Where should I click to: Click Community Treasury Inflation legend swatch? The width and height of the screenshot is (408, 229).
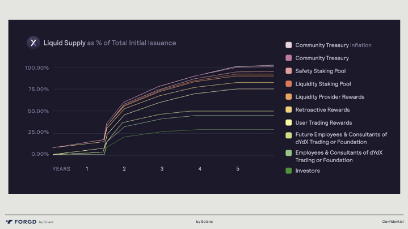tap(289, 45)
